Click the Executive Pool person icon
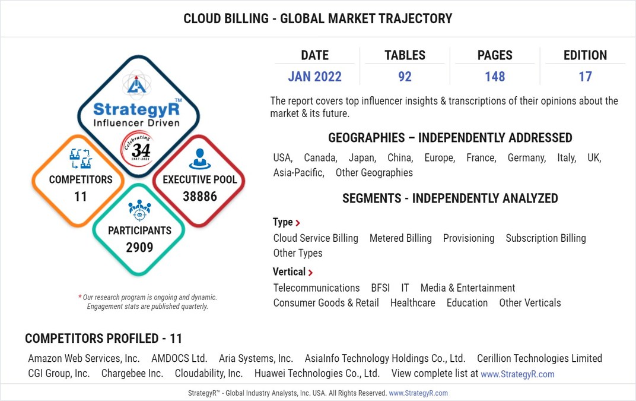 click(x=199, y=159)
